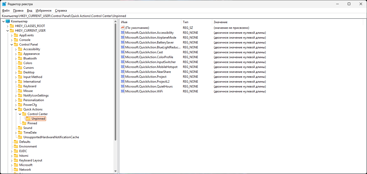The image size is (367, 174).
Task: Click the Pinned folder icon
Action: point(24,123)
